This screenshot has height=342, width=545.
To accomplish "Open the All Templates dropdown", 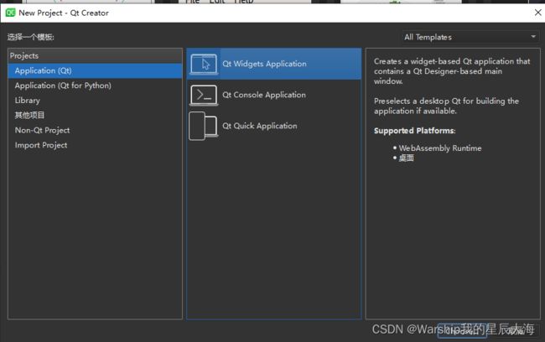I will (470, 37).
